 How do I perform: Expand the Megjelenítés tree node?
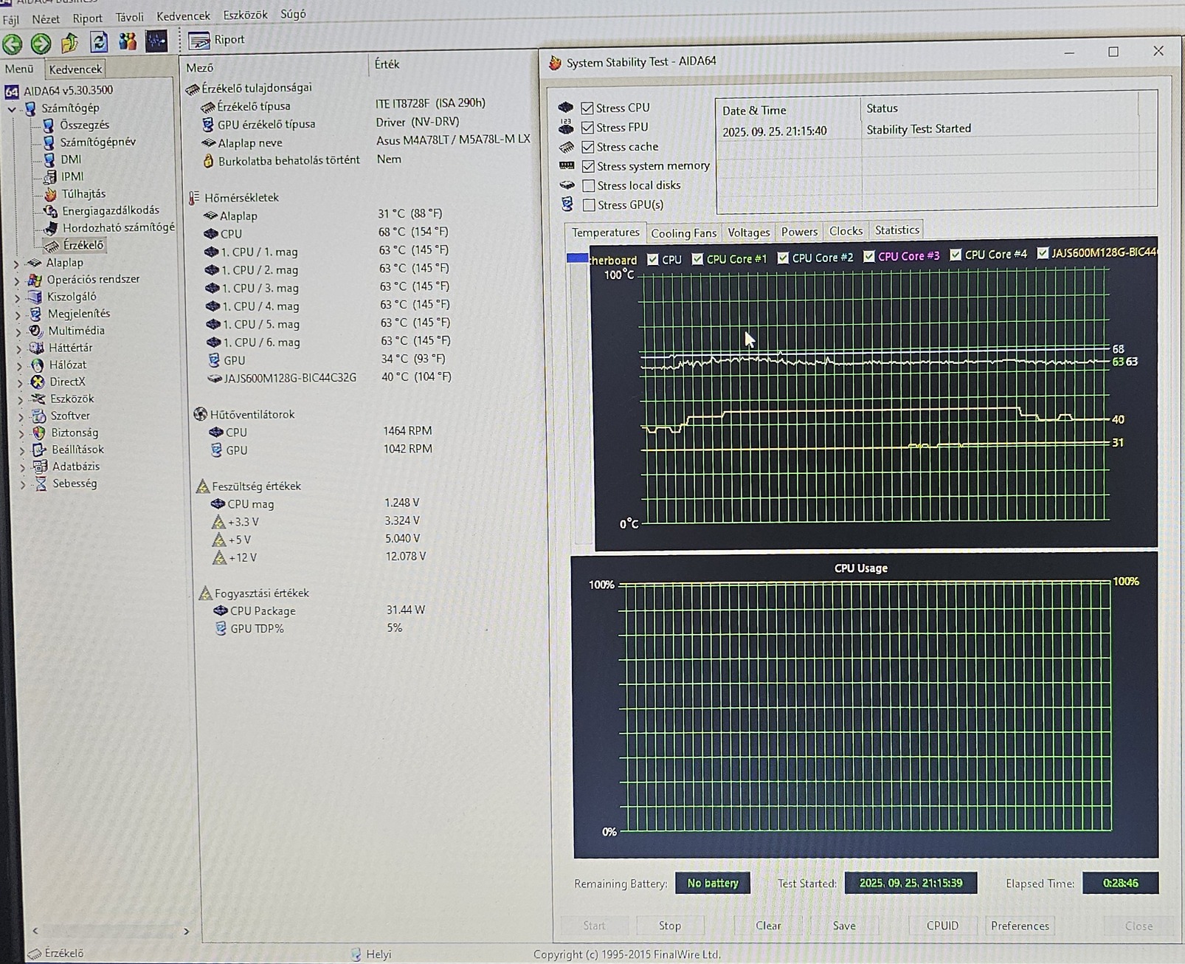[18, 314]
